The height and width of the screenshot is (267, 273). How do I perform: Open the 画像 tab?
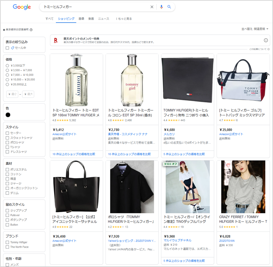tap(81, 19)
